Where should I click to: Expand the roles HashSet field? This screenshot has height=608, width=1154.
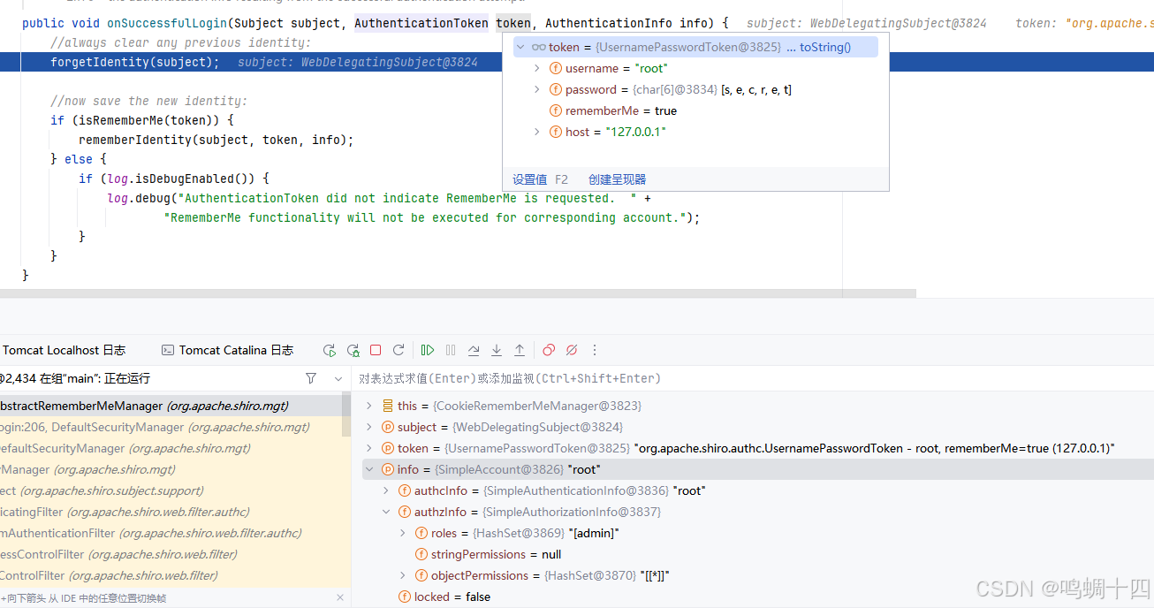pos(403,533)
